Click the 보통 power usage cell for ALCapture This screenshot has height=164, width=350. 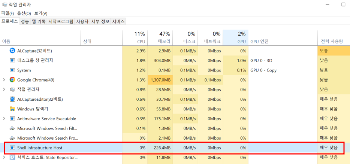coord(334,51)
